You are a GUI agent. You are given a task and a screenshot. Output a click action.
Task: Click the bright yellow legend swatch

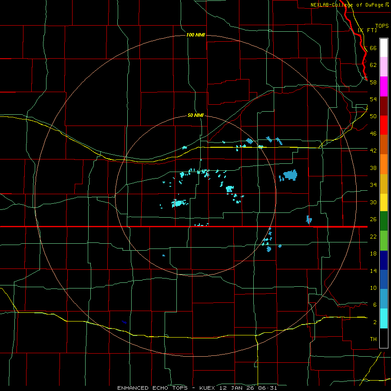tap(384, 202)
